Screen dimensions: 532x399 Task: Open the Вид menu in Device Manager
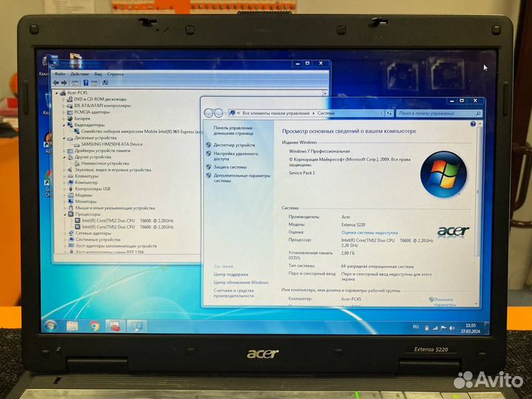coord(98,74)
